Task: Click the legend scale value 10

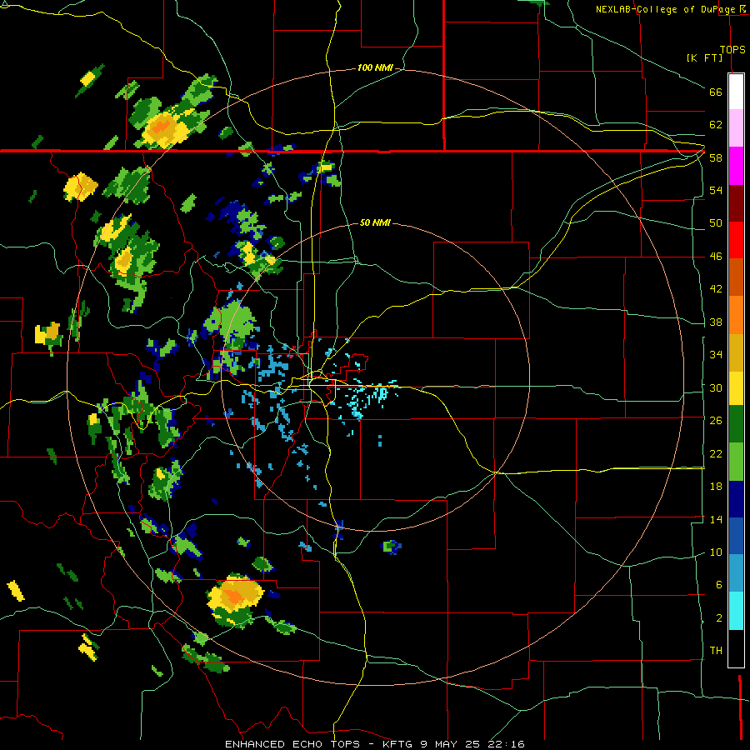Action: (716, 552)
